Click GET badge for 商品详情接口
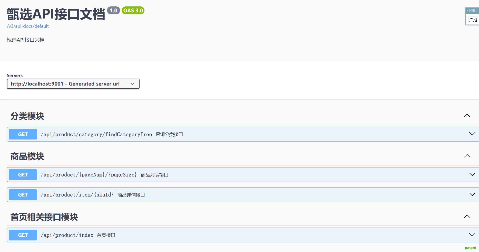Screen dimensions: 479x252 pos(23,195)
